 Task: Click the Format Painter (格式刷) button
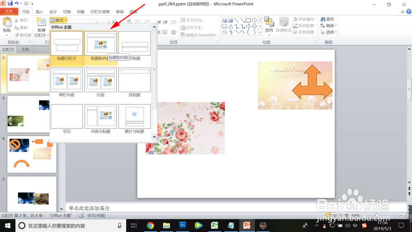click(23, 35)
